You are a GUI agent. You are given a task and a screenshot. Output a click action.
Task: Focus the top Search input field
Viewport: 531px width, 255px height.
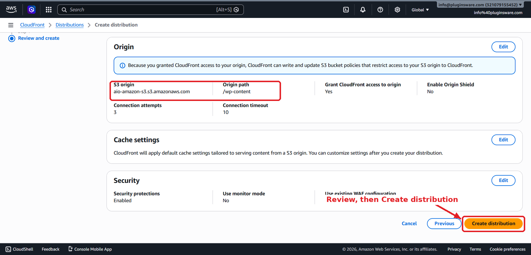pos(151,10)
